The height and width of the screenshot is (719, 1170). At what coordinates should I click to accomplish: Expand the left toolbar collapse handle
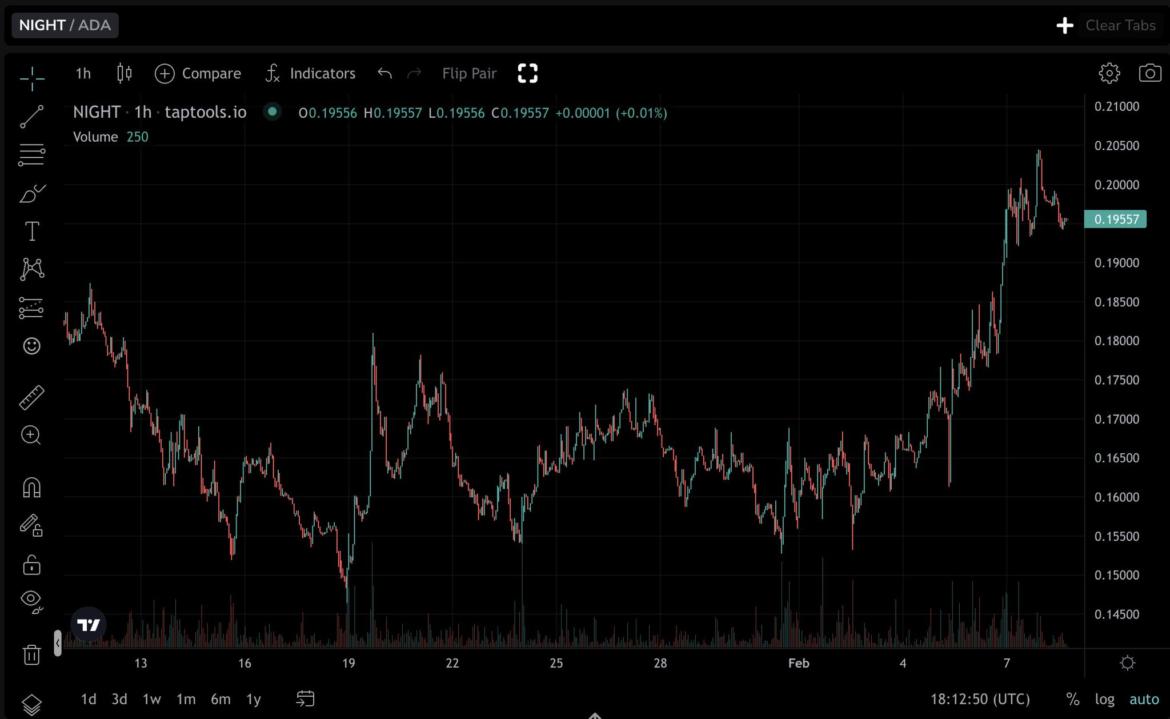[x=58, y=643]
